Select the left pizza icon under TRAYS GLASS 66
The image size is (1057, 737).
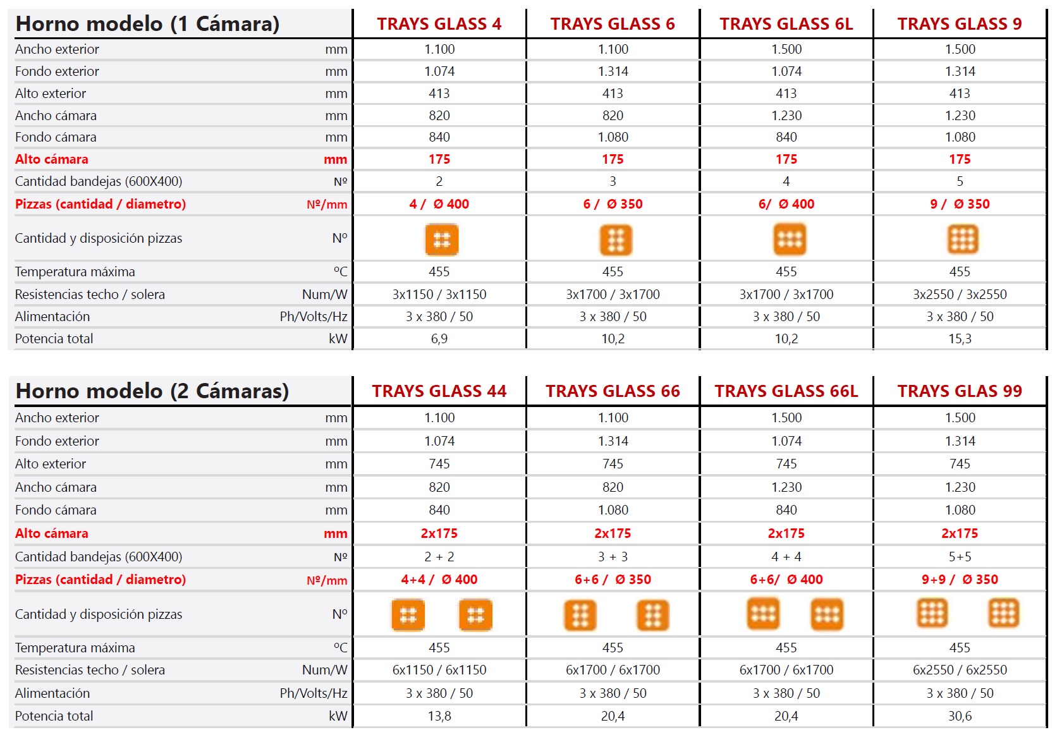[x=580, y=615]
